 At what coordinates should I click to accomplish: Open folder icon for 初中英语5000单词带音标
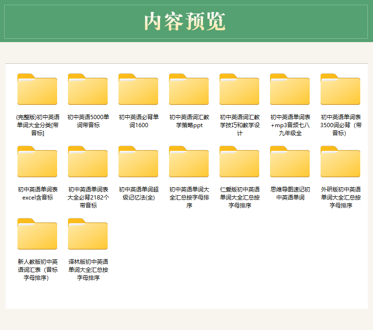pyautogui.click(x=88, y=89)
